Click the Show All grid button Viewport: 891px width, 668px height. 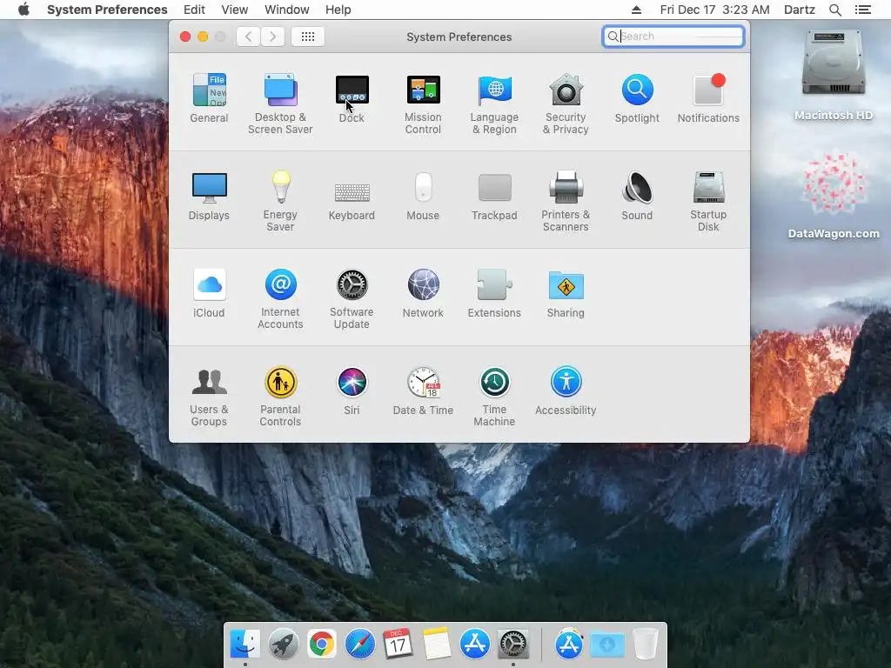click(x=307, y=37)
